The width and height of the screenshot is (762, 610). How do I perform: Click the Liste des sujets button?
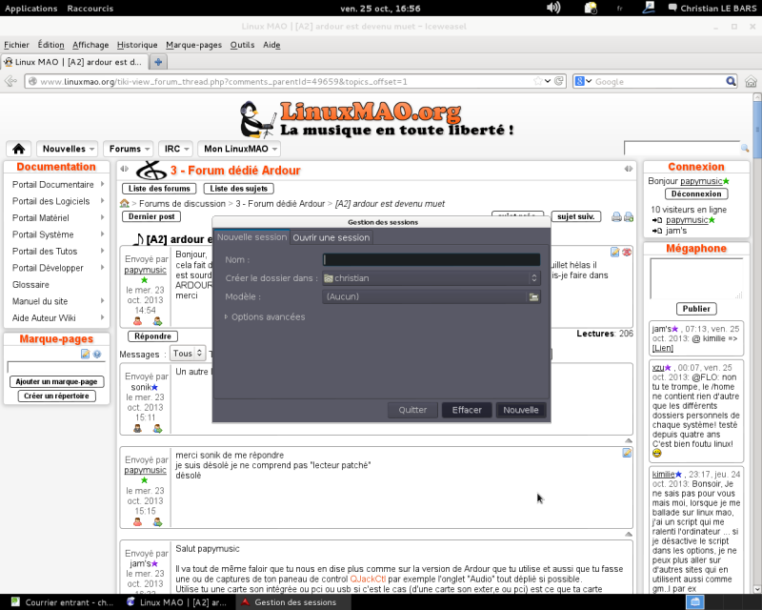239,189
